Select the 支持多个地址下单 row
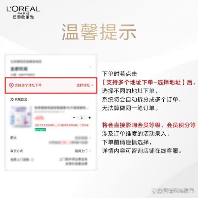198x198 pixels. click(x=51, y=85)
